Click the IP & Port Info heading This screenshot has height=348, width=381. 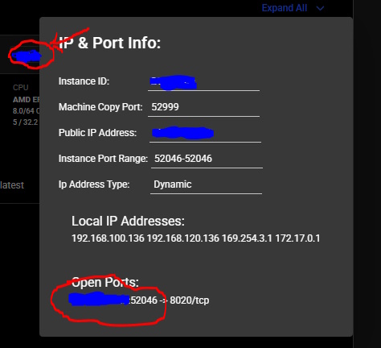(x=109, y=43)
